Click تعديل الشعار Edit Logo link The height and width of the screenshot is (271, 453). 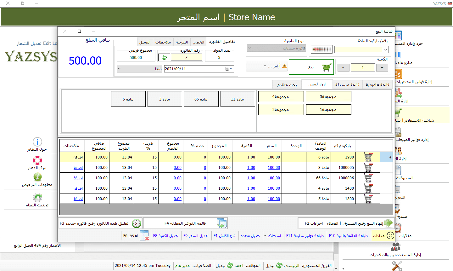[x=37, y=43]
